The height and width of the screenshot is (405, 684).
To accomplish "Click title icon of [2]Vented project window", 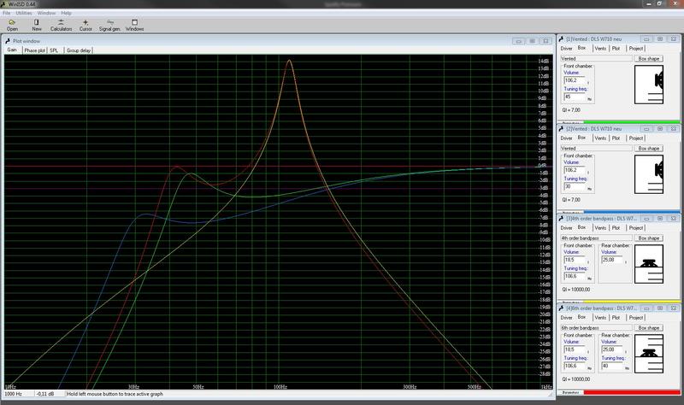I will (x=562, y=129).
